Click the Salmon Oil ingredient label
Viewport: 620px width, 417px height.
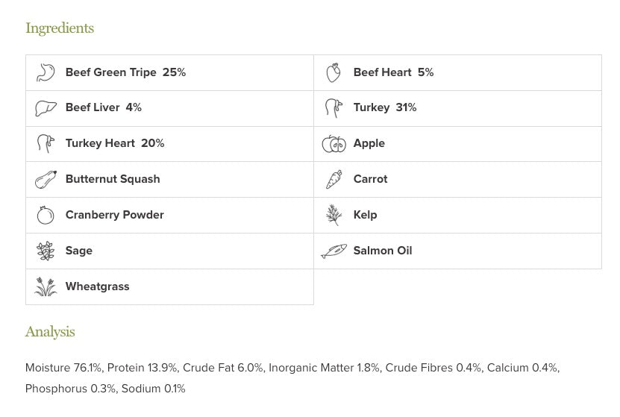pyautogui.click(x=382, y=251)
